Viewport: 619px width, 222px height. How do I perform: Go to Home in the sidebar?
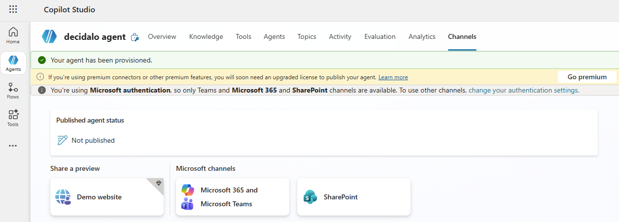[13, 35]
